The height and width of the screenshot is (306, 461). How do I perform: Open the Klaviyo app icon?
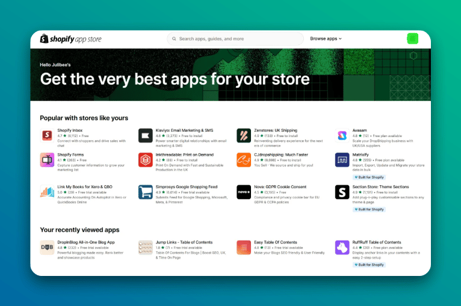(146, 135)
